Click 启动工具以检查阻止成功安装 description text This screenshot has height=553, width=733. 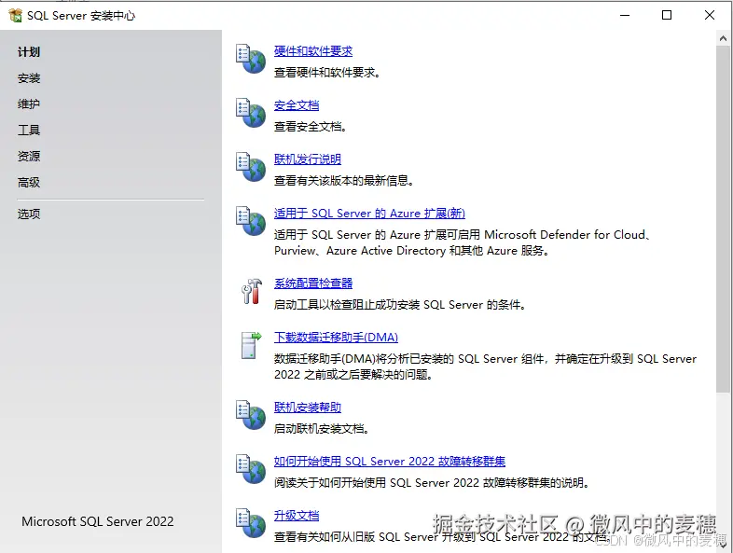[400, 305]
